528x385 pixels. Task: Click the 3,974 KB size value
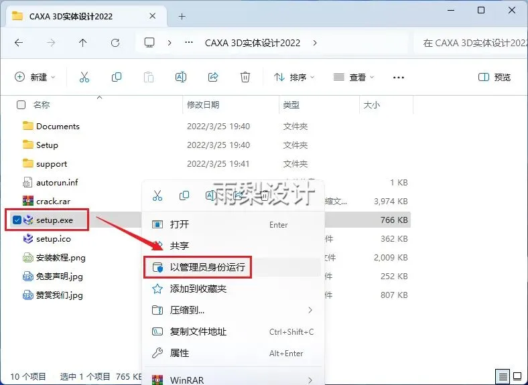coord(391,201)
